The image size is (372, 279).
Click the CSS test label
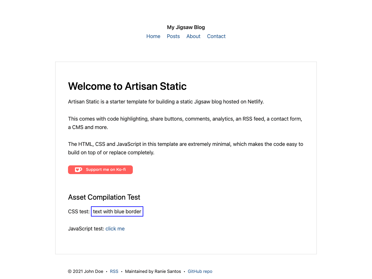pos(78,211)
